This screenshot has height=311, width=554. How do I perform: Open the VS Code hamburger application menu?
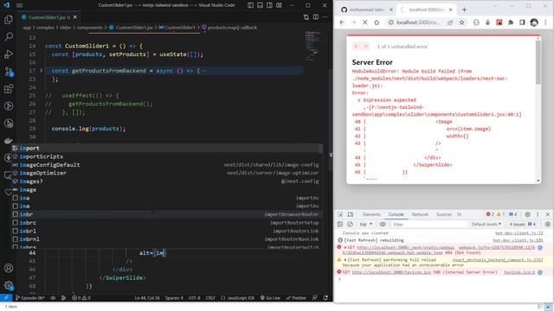[19, 5]
